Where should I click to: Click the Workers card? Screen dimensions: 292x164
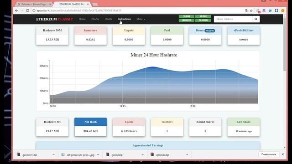pyautogui.click(x=167, y=127)
